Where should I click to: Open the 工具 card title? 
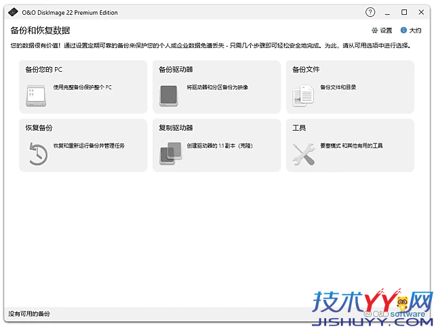coord(299,128)
